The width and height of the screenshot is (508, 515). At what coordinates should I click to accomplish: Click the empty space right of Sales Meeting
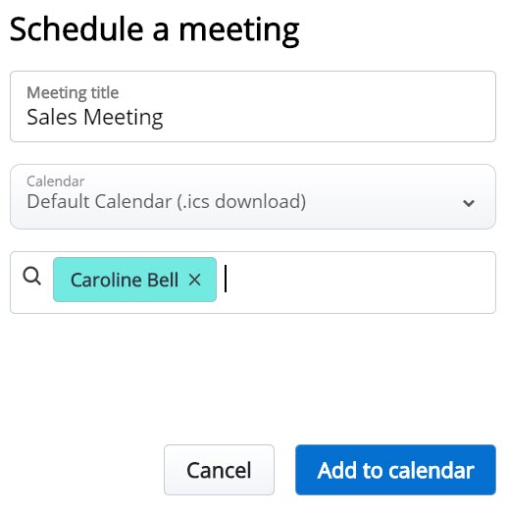click(329, 118)
